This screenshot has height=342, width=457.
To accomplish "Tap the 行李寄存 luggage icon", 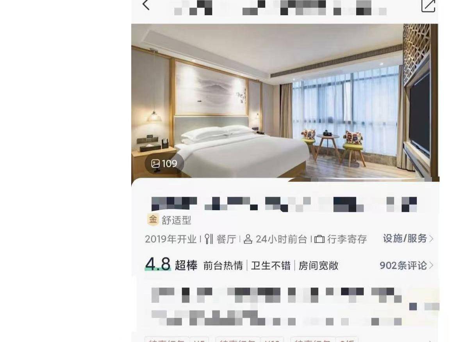I will (320, 239).
